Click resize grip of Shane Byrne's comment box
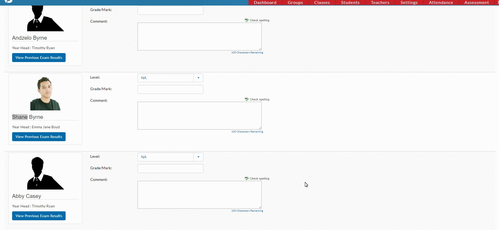Screen dimensions: 499x230 (260, 128)
